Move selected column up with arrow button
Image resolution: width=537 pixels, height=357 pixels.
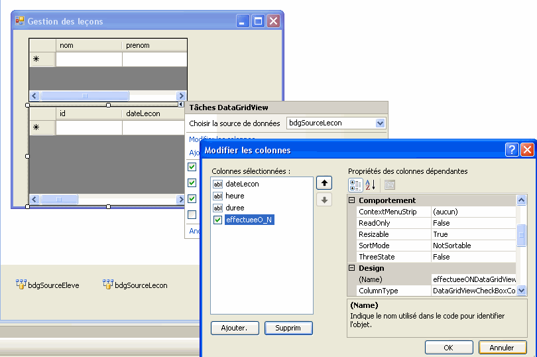[324, 183]
